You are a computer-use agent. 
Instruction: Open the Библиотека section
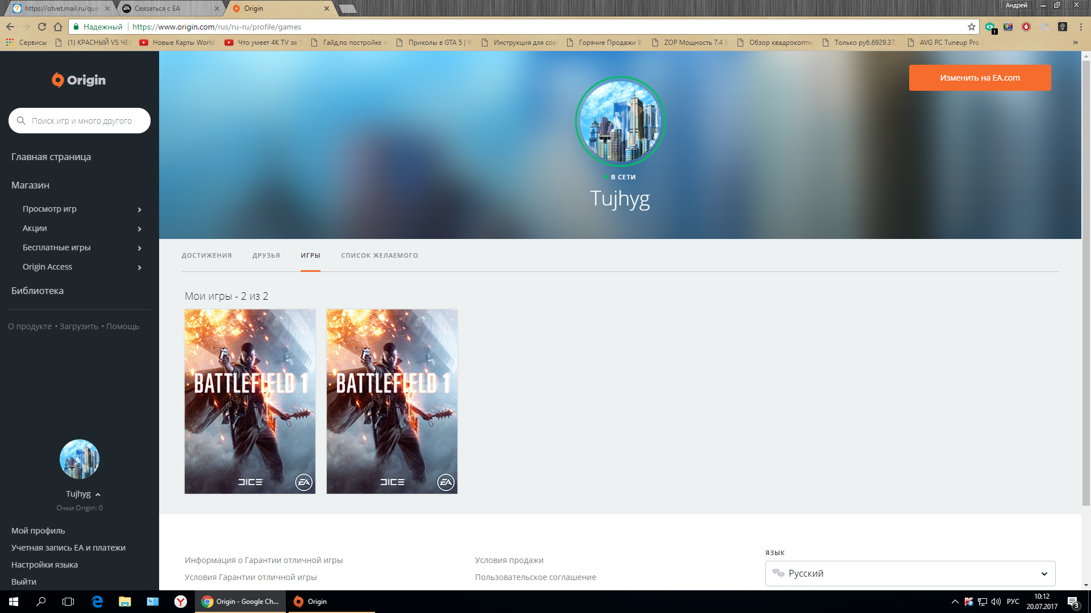[x=38, y=291]
